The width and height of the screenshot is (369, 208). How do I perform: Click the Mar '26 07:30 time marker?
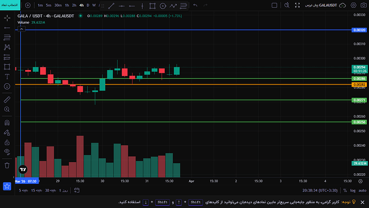pos(27,181)
